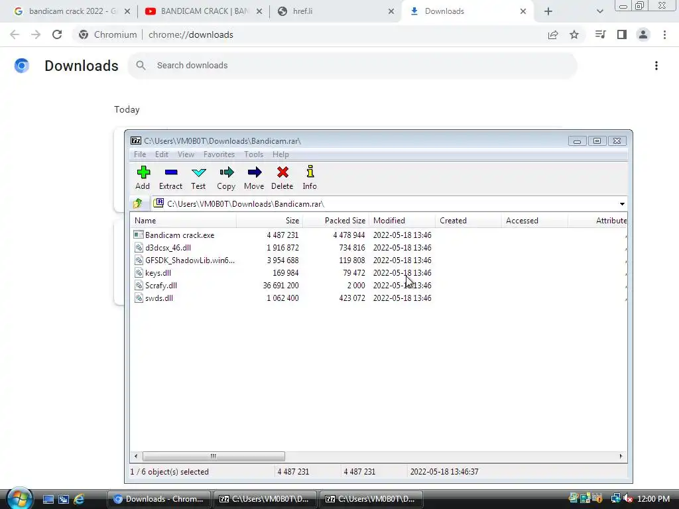
Task: Open the File menu in 7-Zip
Action: [x=140, y=154]
